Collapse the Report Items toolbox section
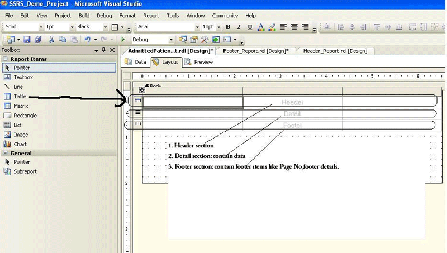Viewport: 447px width, 253px height. coord(5,59)
